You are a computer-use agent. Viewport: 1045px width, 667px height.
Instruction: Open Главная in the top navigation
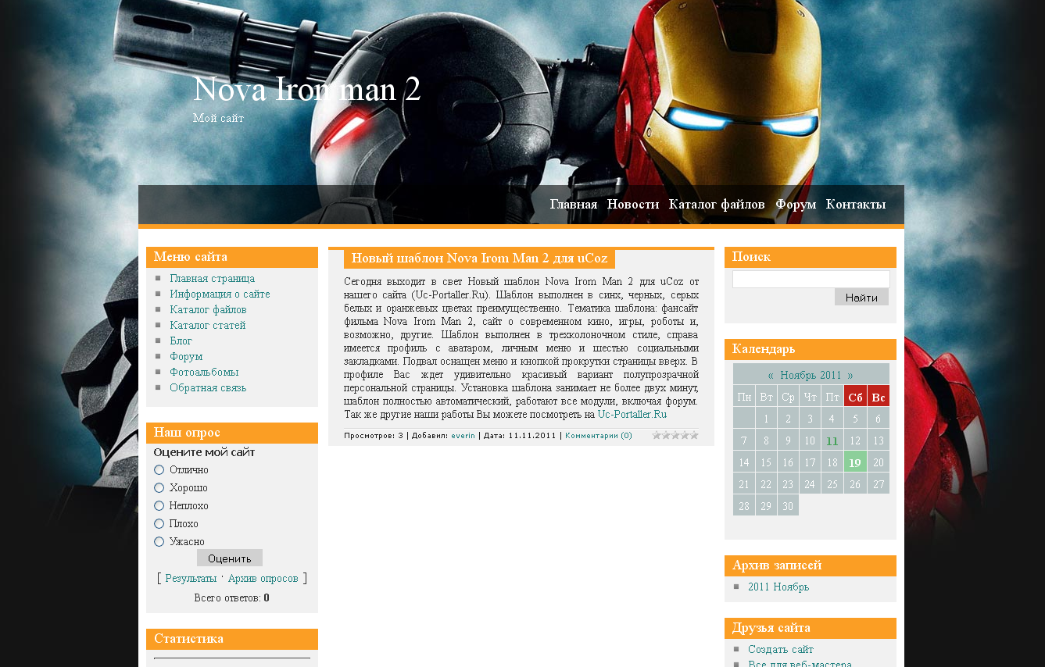pos(573,205)
